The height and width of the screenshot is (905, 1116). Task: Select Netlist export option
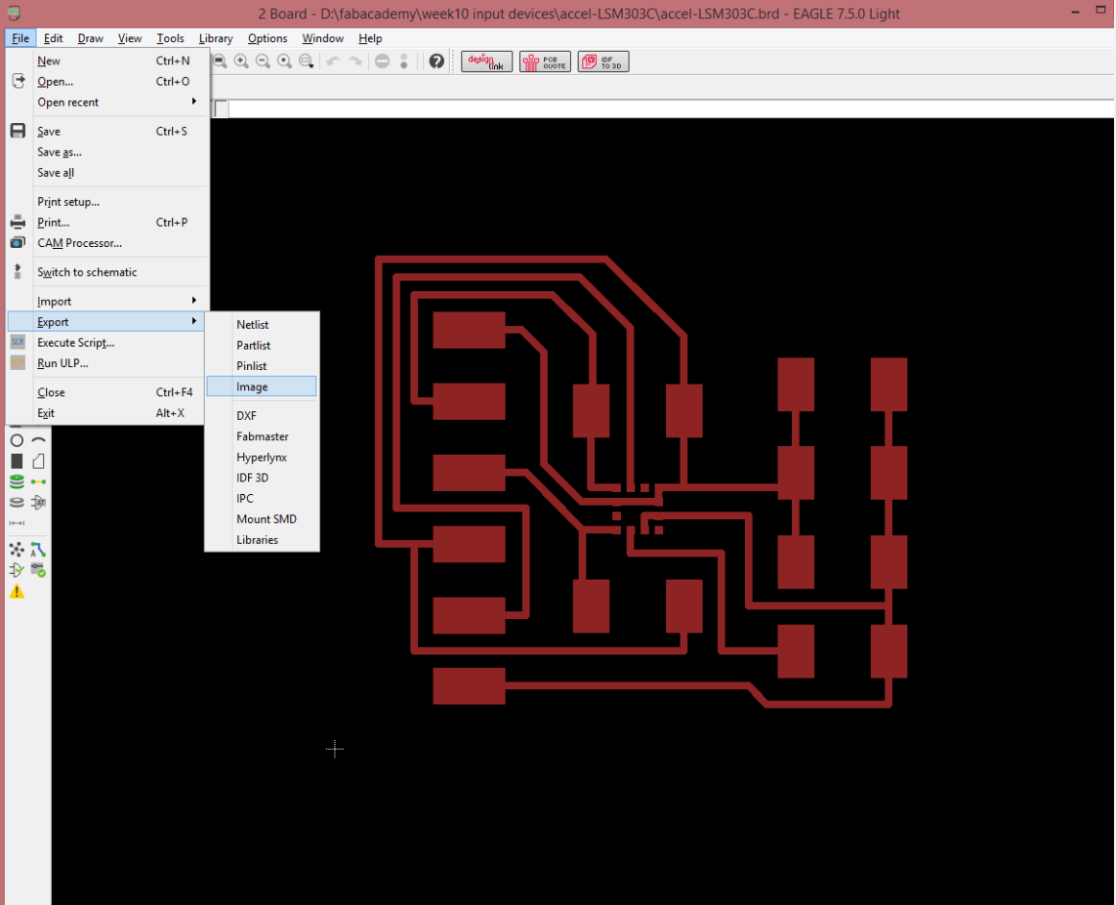[262, 324]
